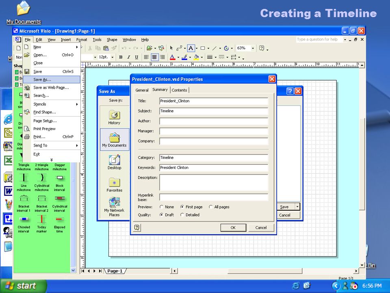
Task: Open the Edit menu
Action: pyautogui.click(x=39, y=39)
